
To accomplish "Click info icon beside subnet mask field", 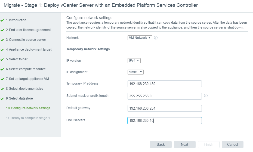I will coord(206,96).
